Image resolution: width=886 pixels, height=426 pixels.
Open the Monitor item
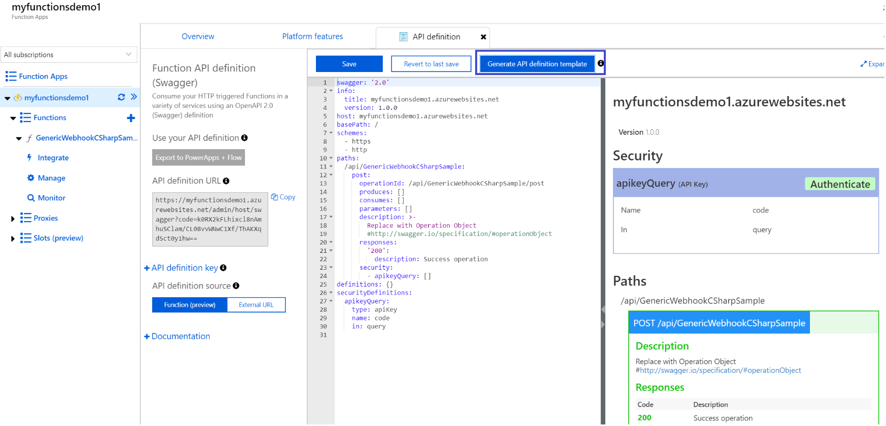click(52, 198)
